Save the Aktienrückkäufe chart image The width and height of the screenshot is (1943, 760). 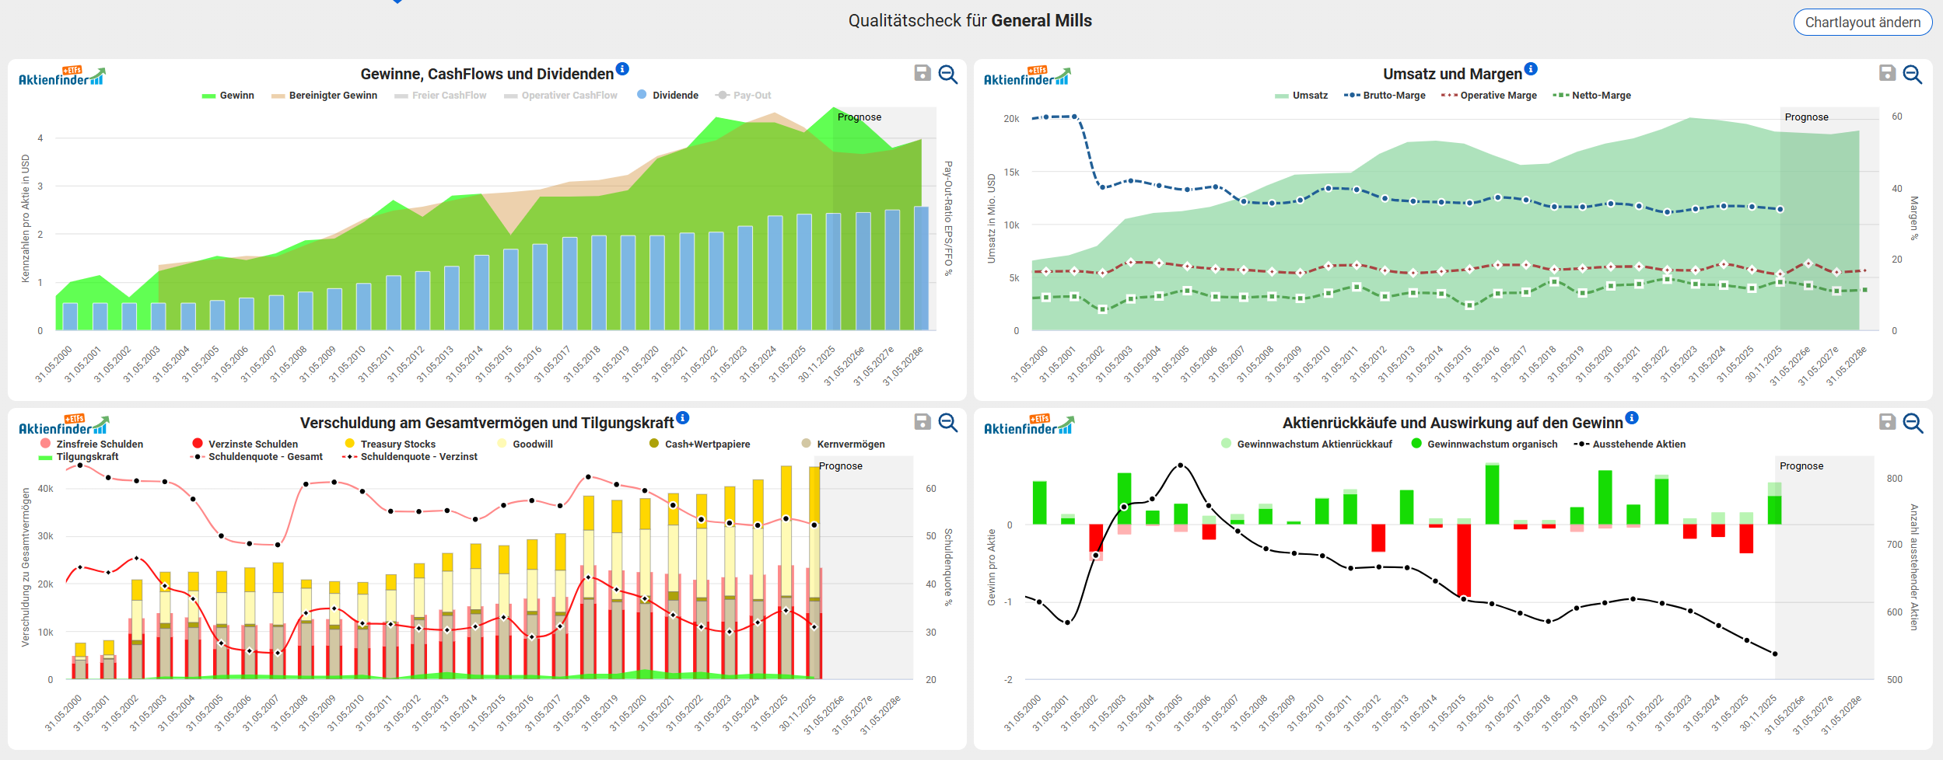[1887, 422]
